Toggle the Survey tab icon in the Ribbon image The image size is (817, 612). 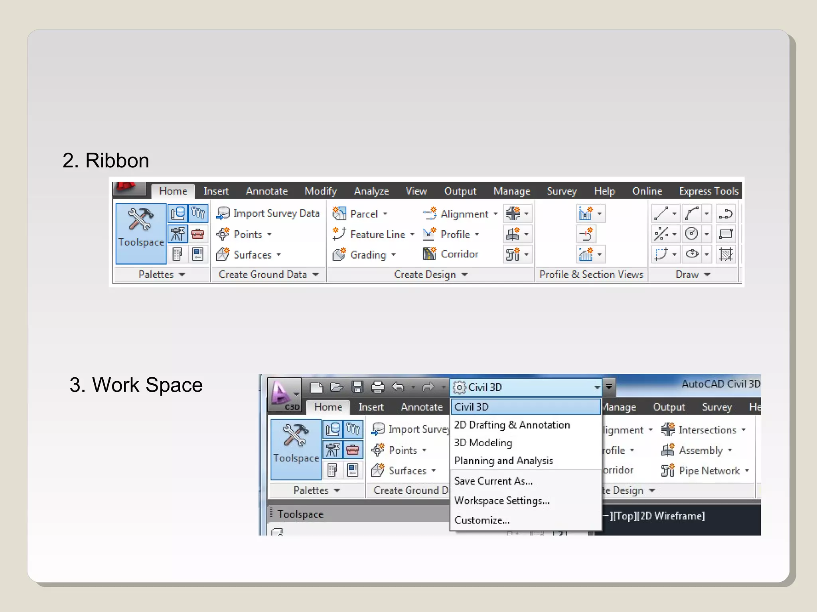click(178, 234)
